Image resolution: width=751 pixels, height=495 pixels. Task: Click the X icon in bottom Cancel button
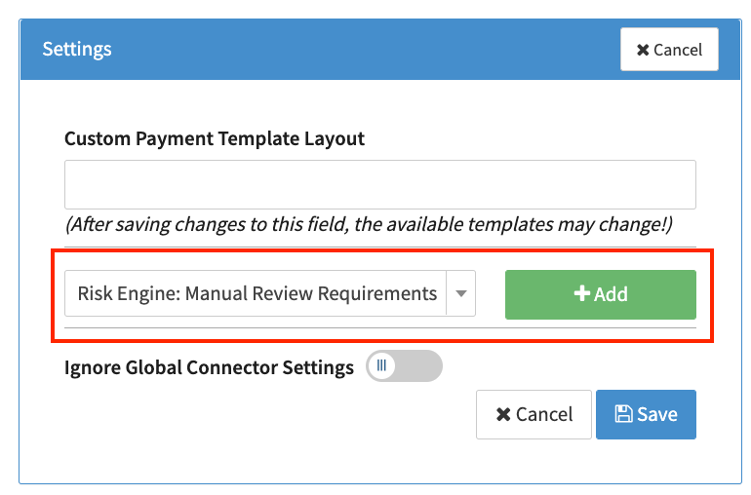503,414
